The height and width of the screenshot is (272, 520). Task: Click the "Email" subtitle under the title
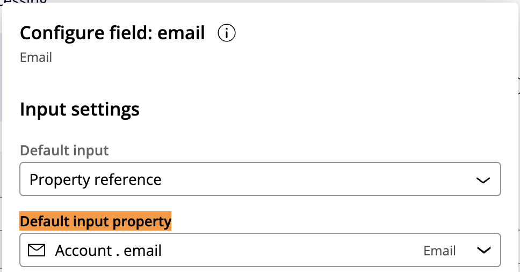[36, 58]
